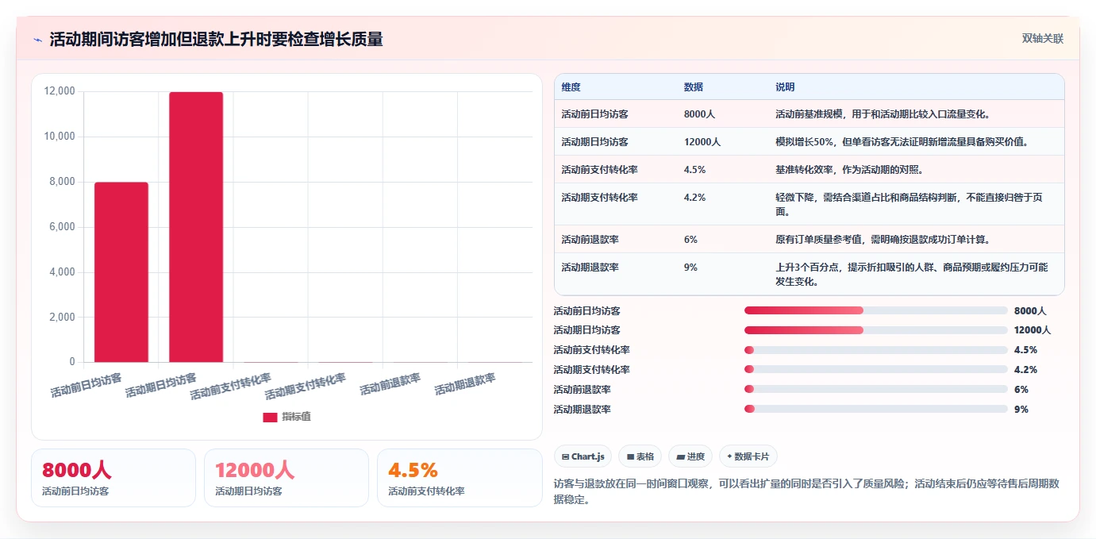Select the 表格 chip
The width and height of the screenshot is (1096, 539).
pos(640,456)
